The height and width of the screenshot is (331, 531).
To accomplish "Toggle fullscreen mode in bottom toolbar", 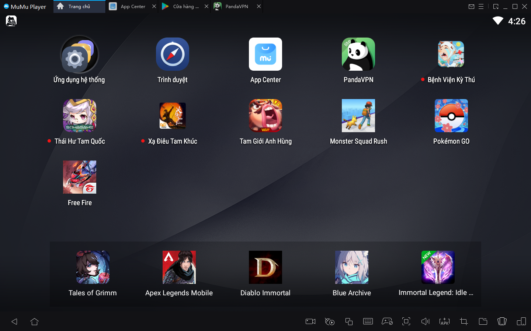I will tap(406, 321).
